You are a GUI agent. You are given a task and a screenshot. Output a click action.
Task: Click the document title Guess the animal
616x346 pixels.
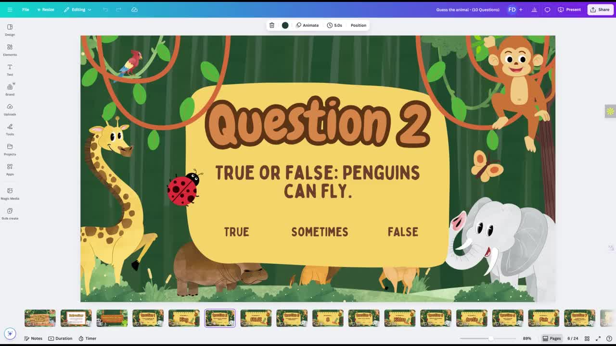click(468, 10)
